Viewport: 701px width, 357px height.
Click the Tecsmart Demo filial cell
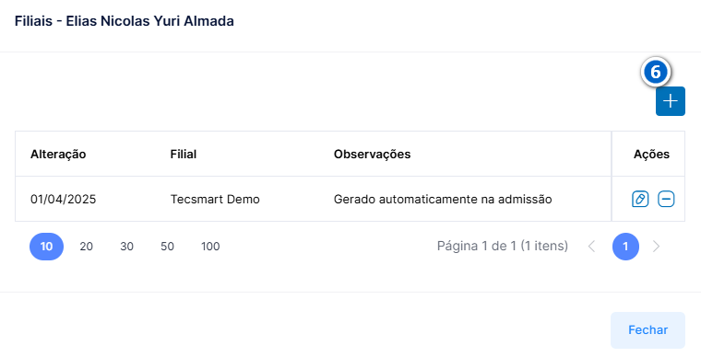coord(215,200)
